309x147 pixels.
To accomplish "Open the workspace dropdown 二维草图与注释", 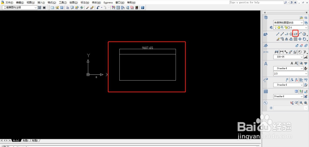I will point(20,8).
